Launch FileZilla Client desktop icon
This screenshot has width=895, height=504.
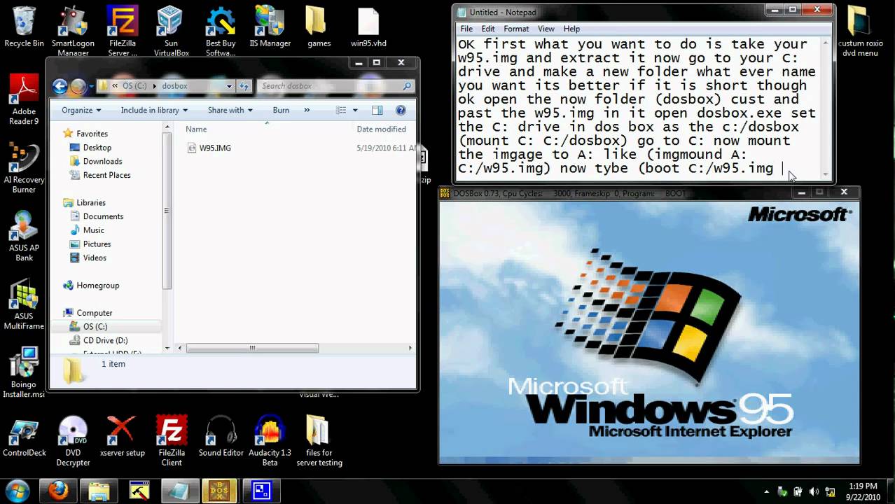pos(172,441)
